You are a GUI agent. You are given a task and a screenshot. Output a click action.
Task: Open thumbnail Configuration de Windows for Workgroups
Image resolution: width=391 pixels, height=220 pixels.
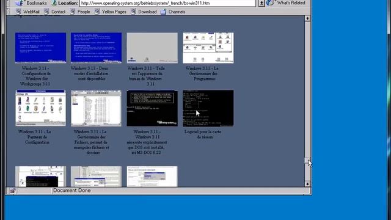[41, 48]
